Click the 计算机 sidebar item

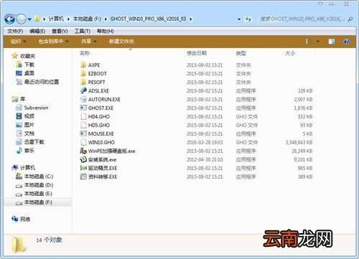(24, 168)
